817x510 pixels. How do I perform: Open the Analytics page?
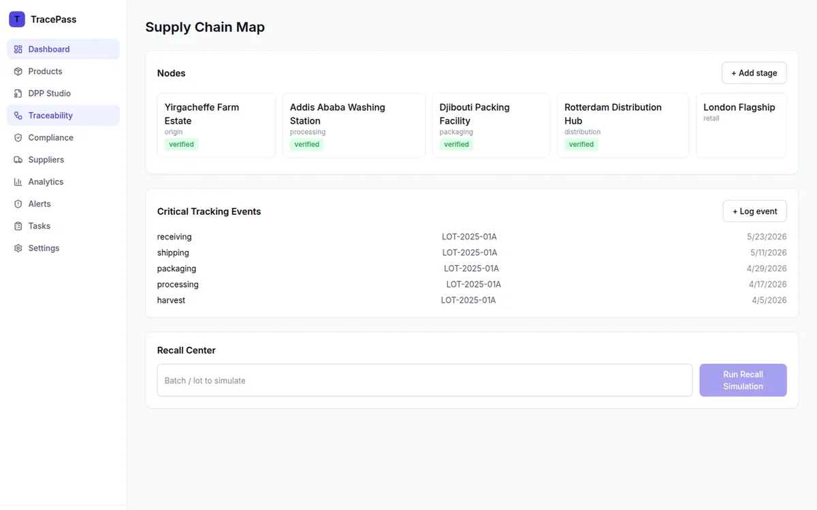point(63,182)
